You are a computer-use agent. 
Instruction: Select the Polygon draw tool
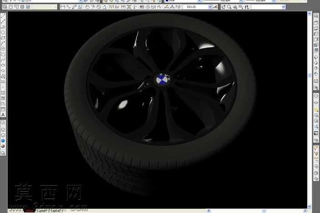pyautogui.click(x=3, y=32)
